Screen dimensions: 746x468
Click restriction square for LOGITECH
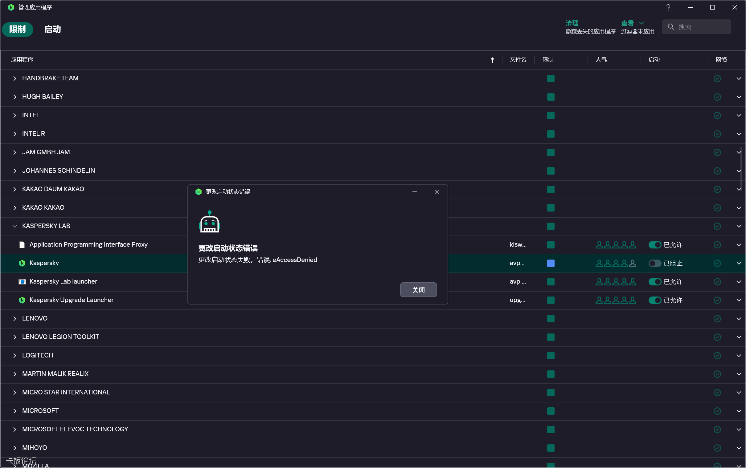coord(551,355)
